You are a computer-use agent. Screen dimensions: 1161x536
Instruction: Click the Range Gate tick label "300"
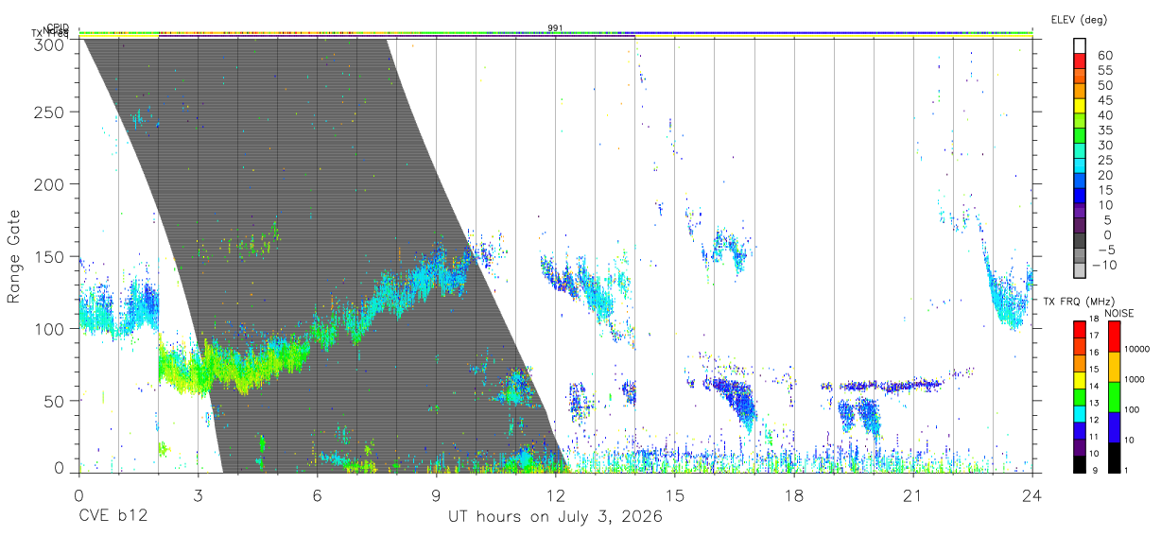[49, 44]
